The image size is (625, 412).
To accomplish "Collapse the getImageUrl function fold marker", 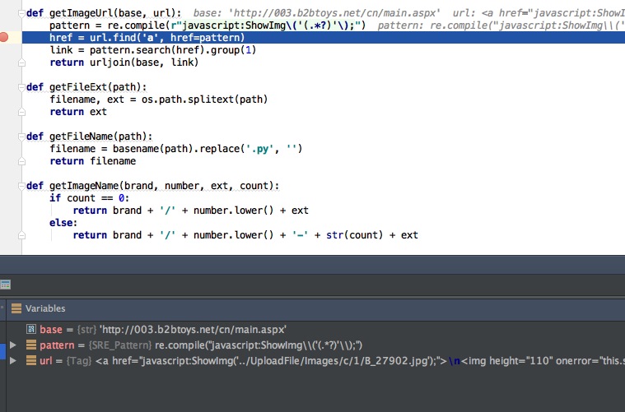I will (21, 13).
